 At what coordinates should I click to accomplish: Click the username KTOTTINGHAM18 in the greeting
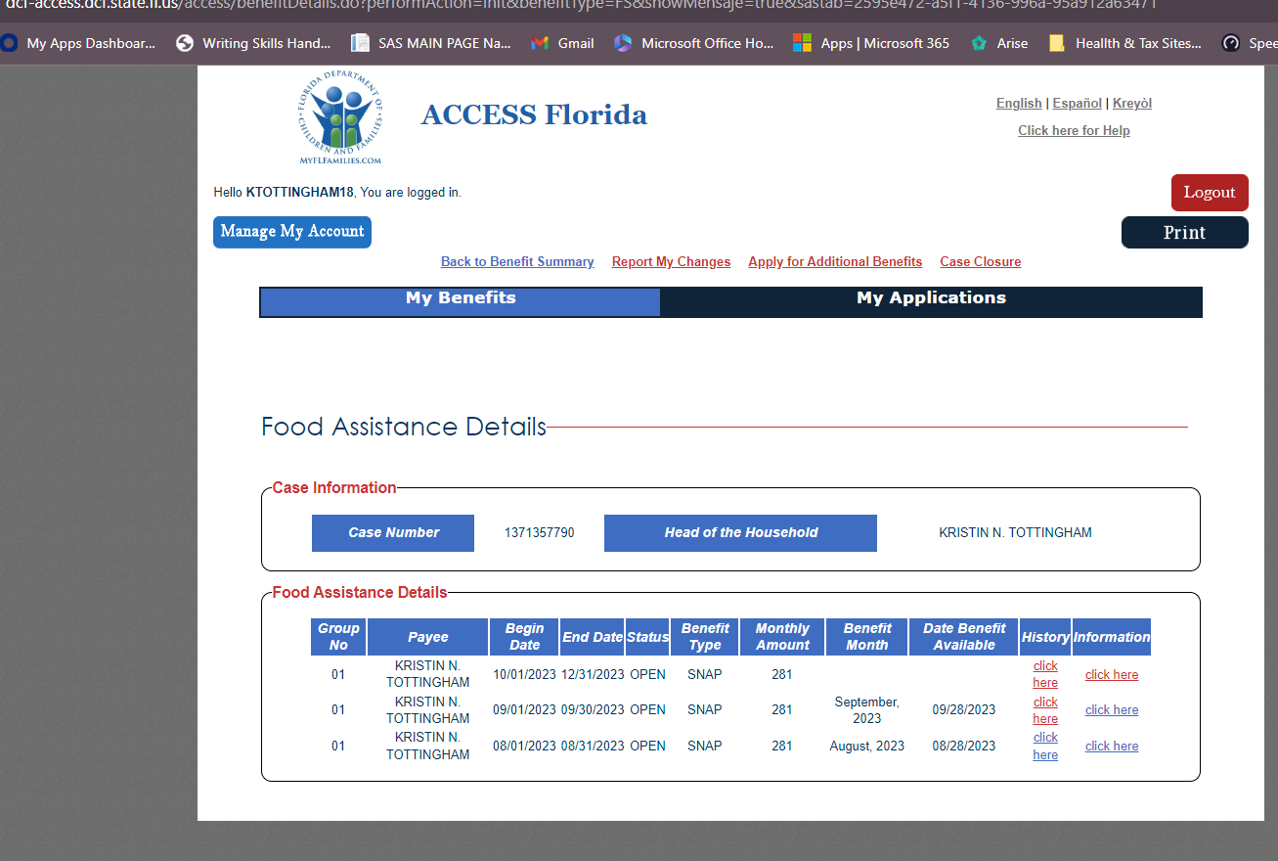click(299, 193)
